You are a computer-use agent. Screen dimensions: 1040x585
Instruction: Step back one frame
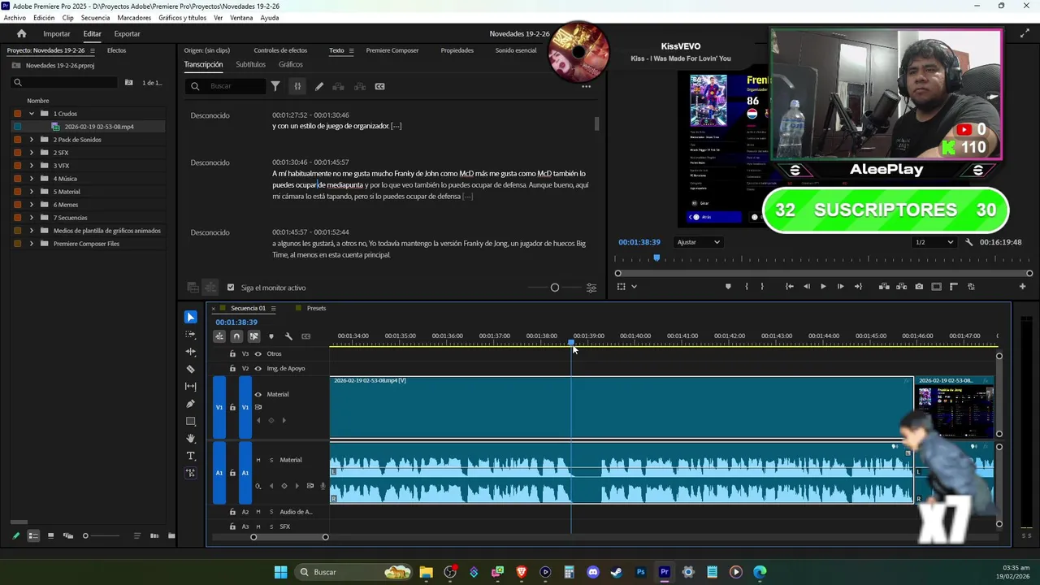[806, 286]
